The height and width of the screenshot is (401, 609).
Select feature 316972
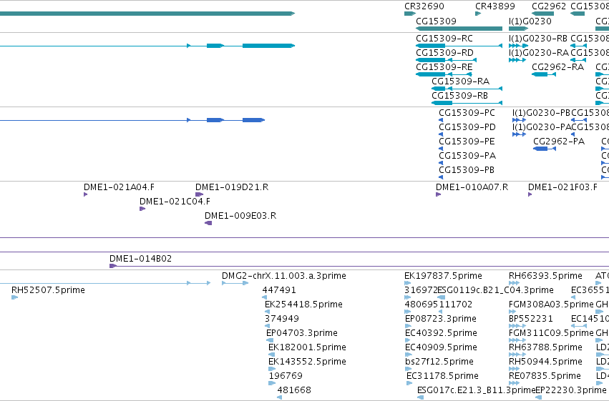click(421, 290)
